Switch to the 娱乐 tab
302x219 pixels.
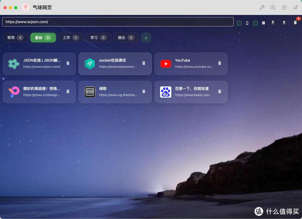point(126,38)
